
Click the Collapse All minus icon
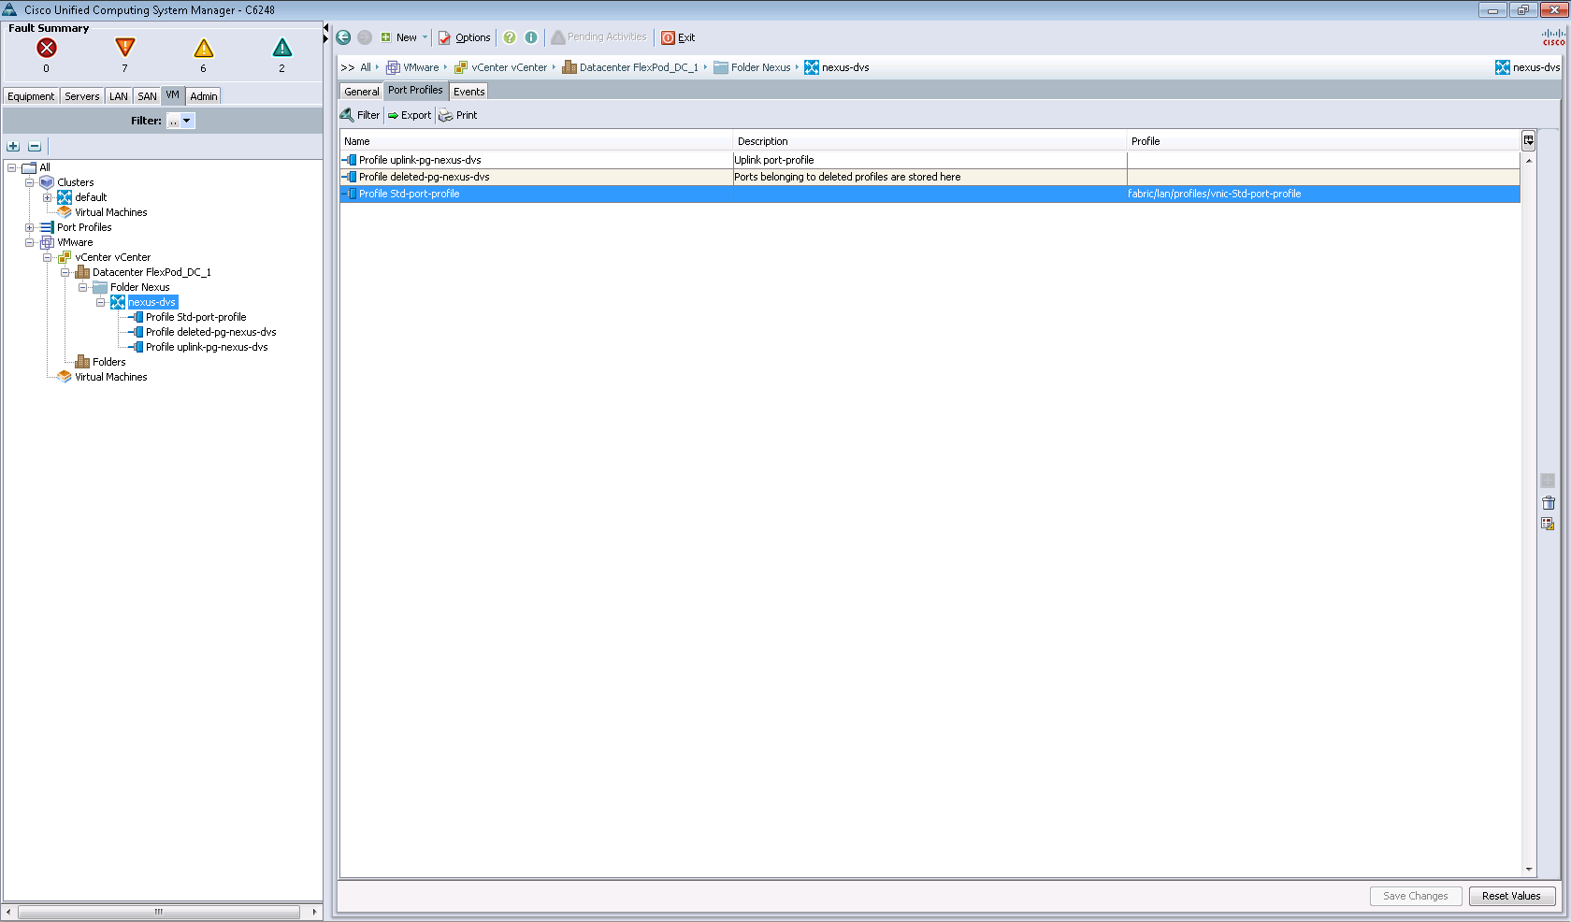(x=35, y=146)
